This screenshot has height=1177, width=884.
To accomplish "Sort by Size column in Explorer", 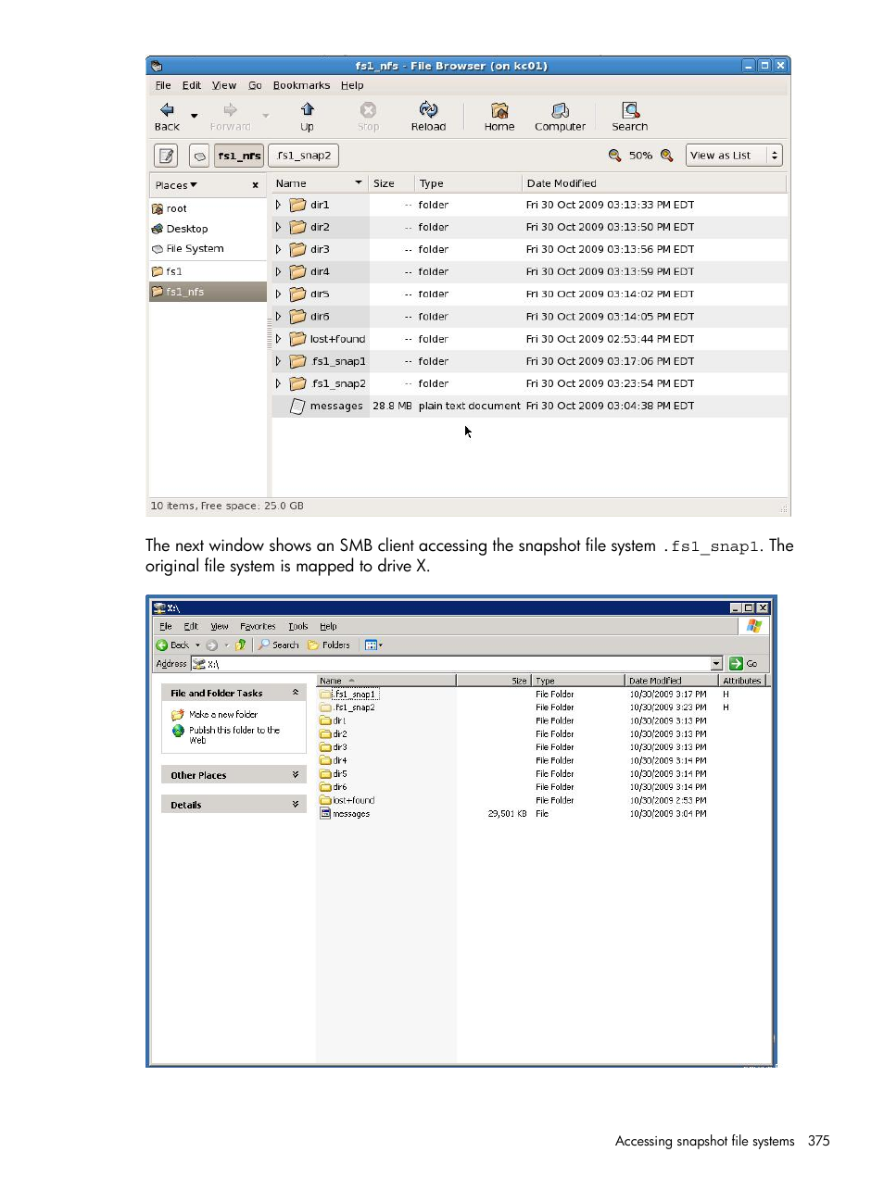I will pos(493,681).
